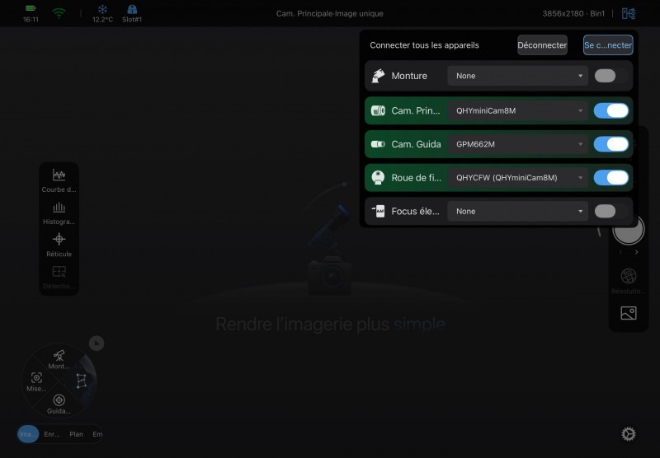Open the Détection star detection tool

pos(59,278)
